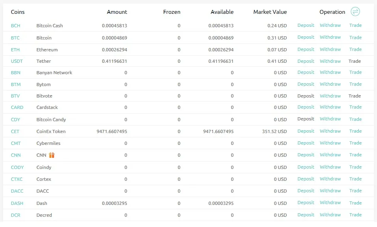The image size is (377, 227).
Task: Click Withdraw in the Cybermiles row
Action: pos(330,143)
